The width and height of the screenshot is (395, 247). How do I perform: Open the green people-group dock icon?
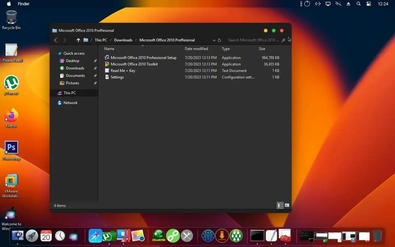[x=236, y=236]
